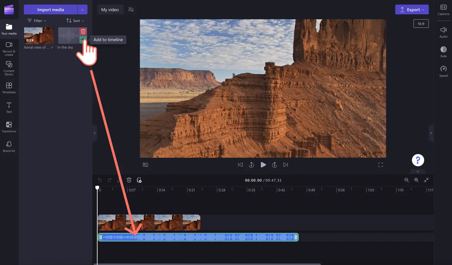Open the Fade panel
The width and height of the screenshot is (452, 265).
click(443, 52)
